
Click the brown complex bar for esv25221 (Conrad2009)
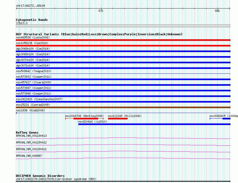pos(123,107)
